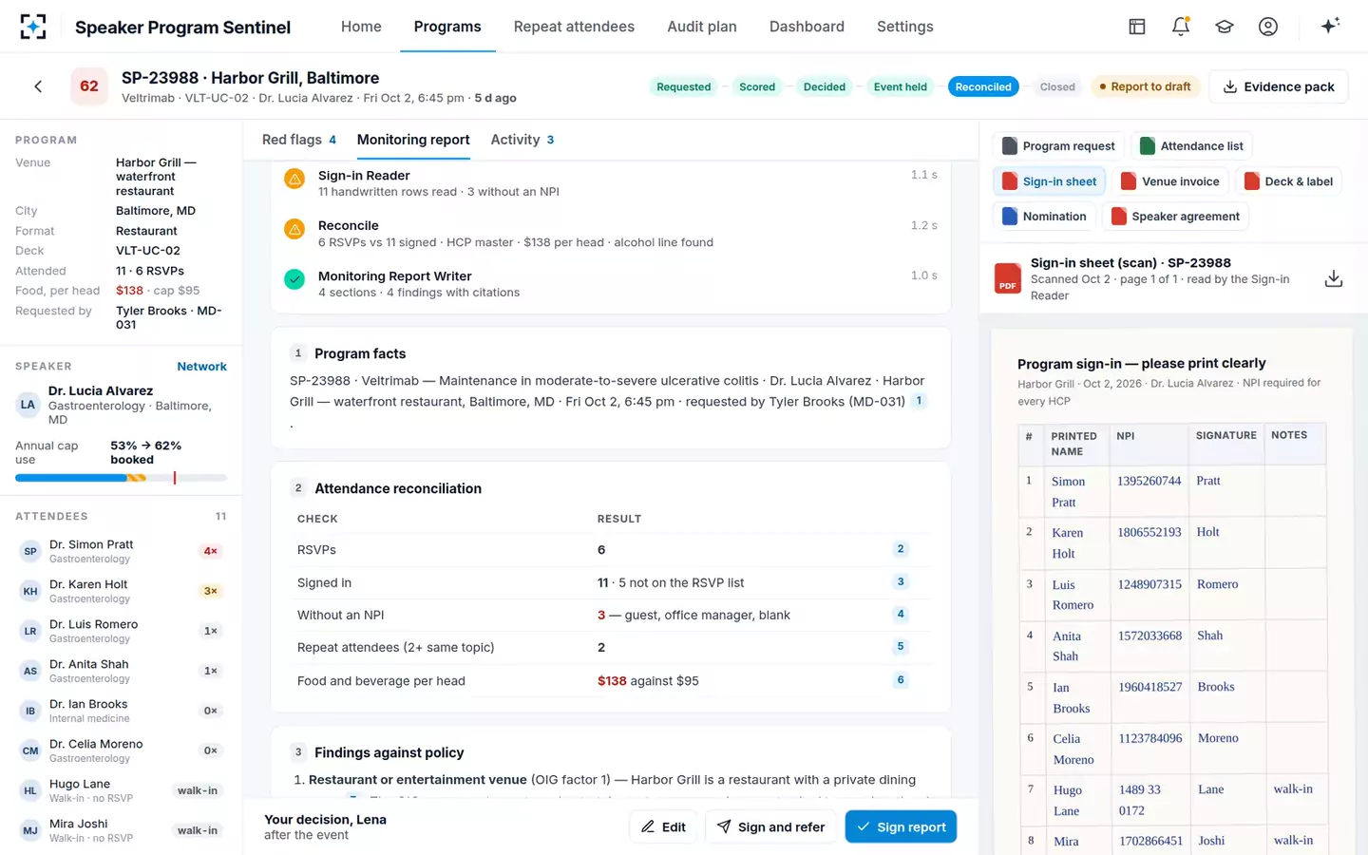The image size is (1368, 855).
Task: Select the Reconciled status step
Action: (x=983, y=86)
